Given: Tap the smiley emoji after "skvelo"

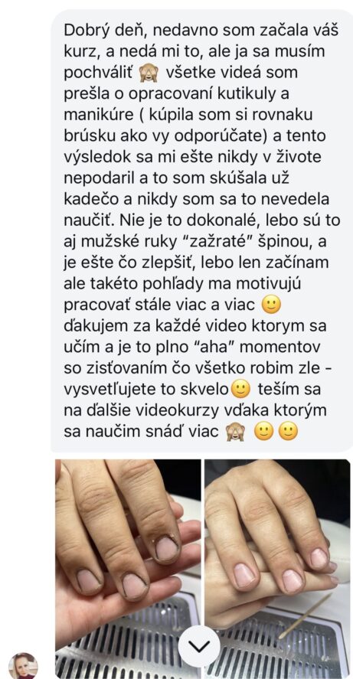Looking at the screenshot, I should tap(240, 390).
